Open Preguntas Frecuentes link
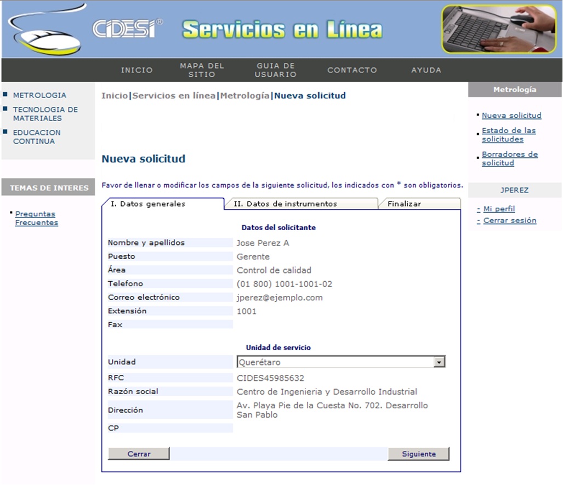 tap(36, 218)
